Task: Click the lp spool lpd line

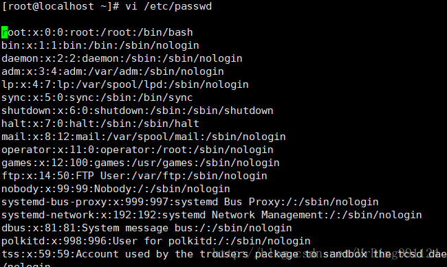Action: pyautogui.click(x=125, y=85)
